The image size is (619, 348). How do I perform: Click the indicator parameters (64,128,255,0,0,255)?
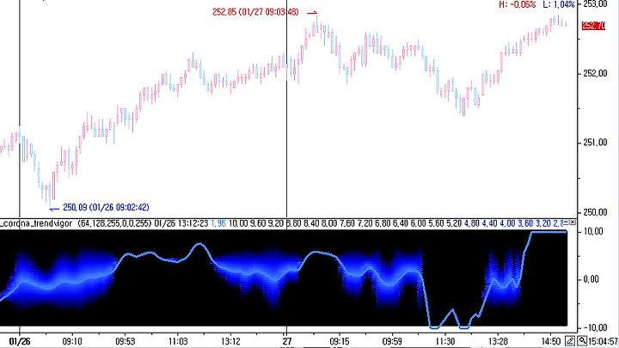click(114, 223)
